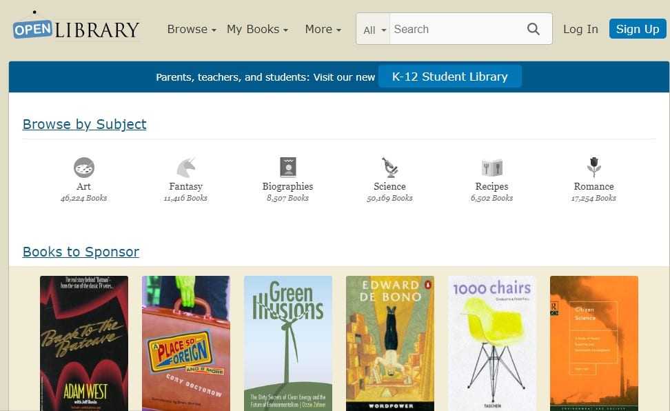670x411 pixels.
Task: Click the Fantasy unicorn icon
Action: pos(185,168)
